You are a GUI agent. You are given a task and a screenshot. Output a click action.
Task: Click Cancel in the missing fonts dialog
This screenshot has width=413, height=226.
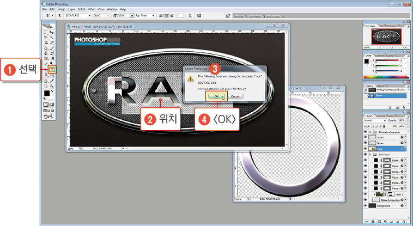(235, 96)
